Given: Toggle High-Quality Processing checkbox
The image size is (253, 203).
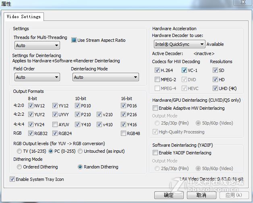Looking at the screenshot, I should (155, 132).
